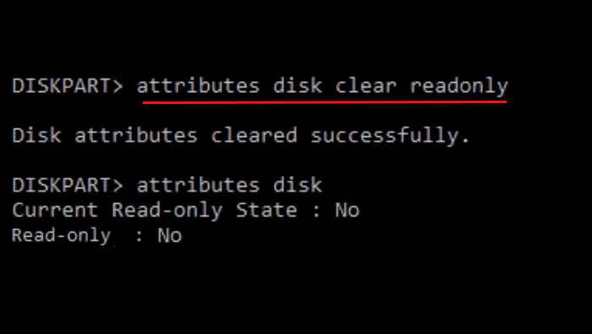This screenshot has width=592, height=334.
Task: Click the "Read-only" label on the last line
Action: [x=61, y=236]
